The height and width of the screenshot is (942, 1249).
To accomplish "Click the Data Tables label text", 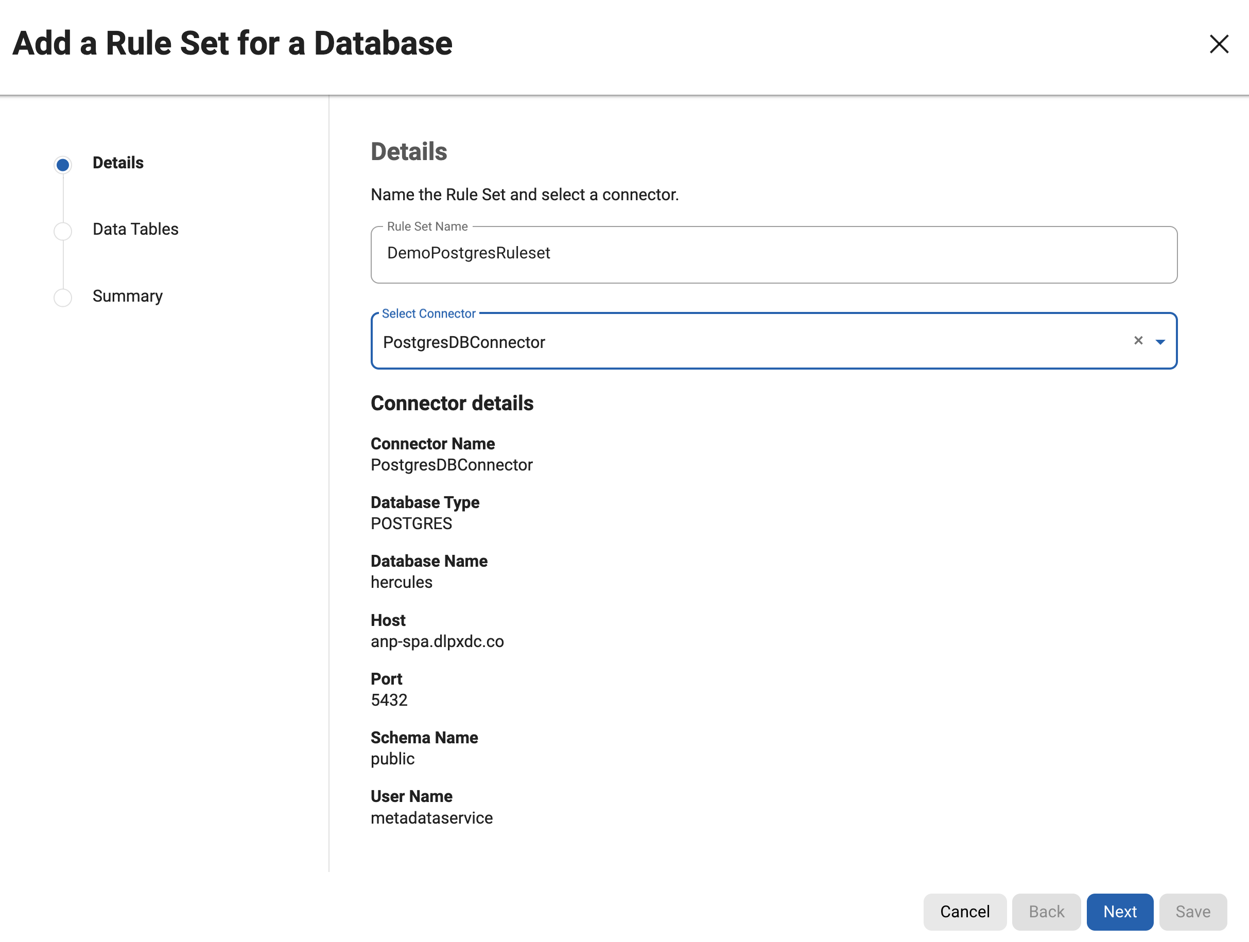I will [x=135, y=229].
